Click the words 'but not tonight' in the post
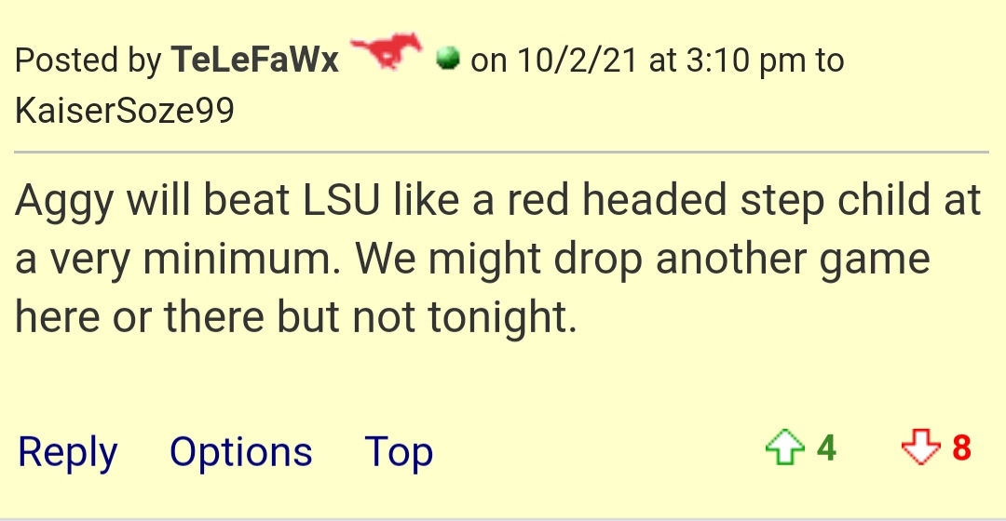The height and width of the screenshot is (521, 1006). [x=427, y=316]
